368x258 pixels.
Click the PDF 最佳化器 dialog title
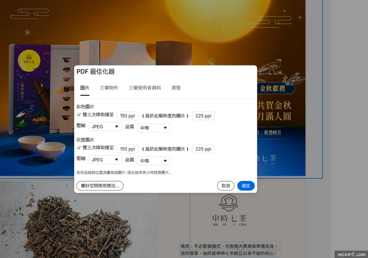95,72
